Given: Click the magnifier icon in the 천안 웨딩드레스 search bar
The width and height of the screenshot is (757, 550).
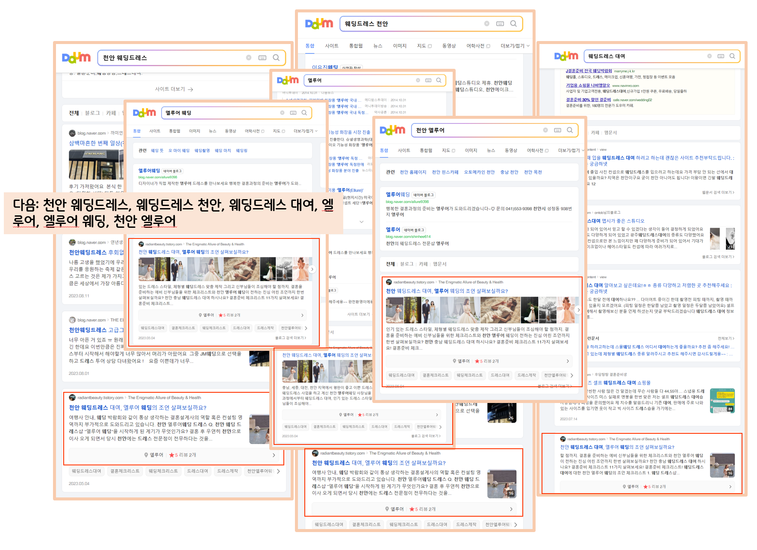Looking at the screenshot, I should 277,57.
